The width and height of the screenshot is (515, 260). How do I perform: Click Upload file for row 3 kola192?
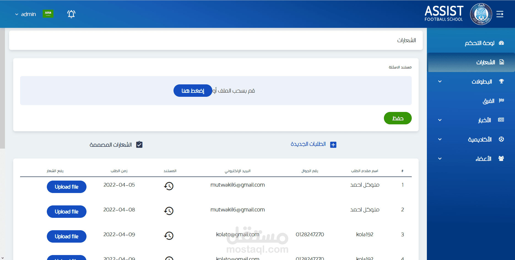67,236
